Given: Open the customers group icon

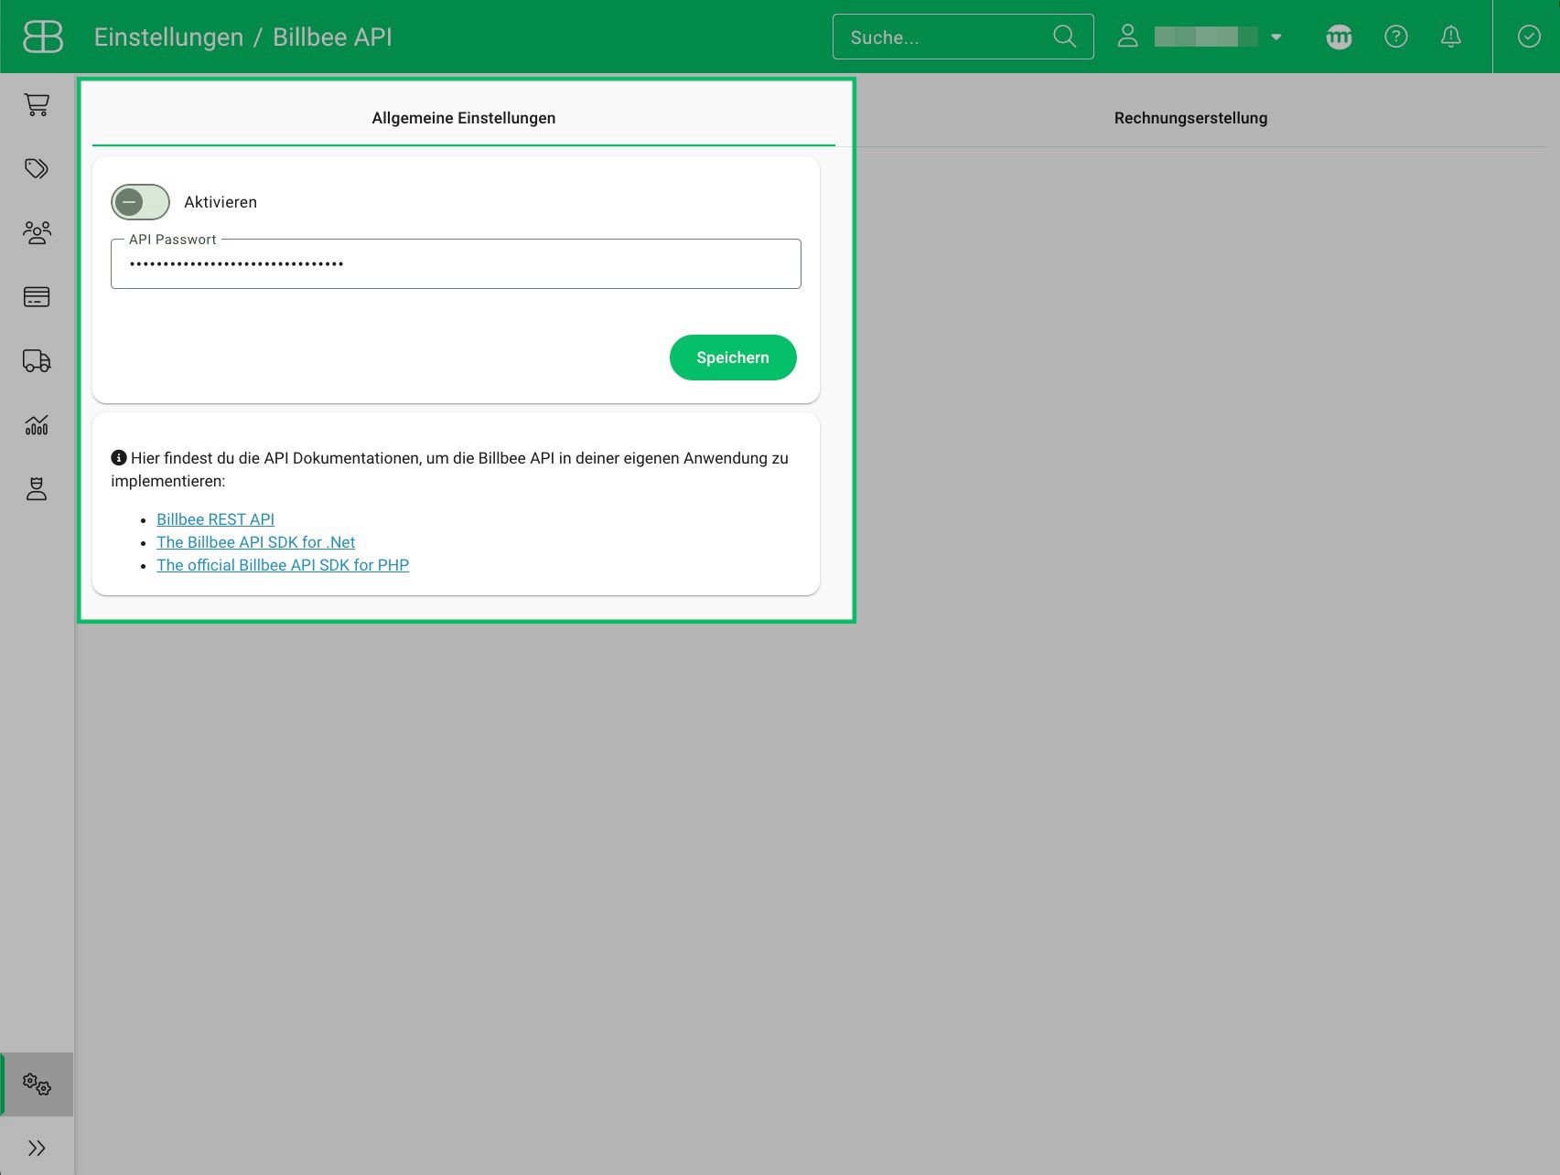Looking at the screenshot, I should (37, 232).
